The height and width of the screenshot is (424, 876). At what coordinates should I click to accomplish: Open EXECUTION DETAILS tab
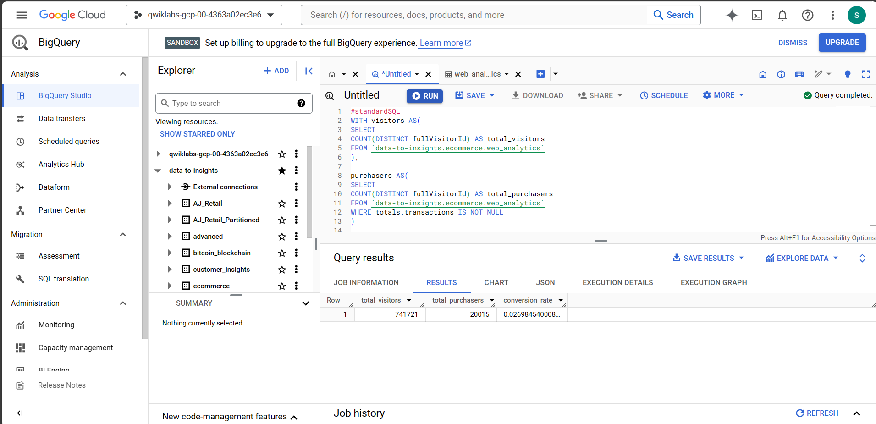coord(618,282)
